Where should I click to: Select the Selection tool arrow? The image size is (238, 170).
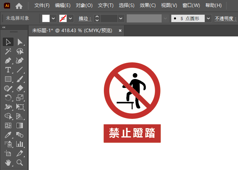coord(8,42)
